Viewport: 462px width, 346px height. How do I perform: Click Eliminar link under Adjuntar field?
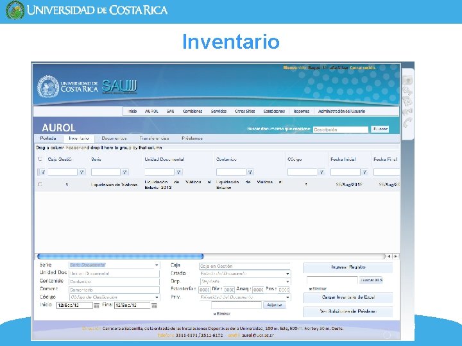click(x=222, y=314)
